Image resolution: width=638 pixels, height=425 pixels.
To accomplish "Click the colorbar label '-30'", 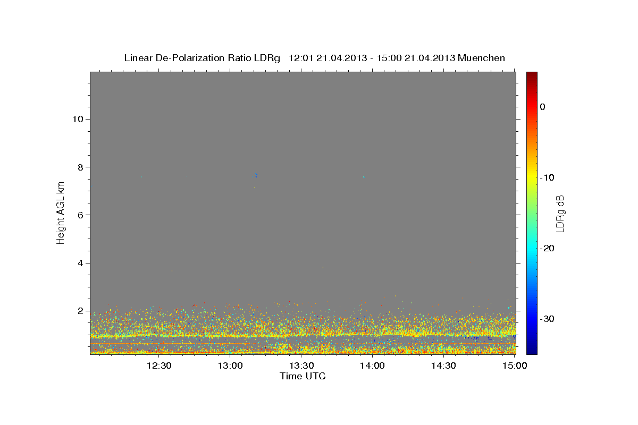I will [547, 319].
